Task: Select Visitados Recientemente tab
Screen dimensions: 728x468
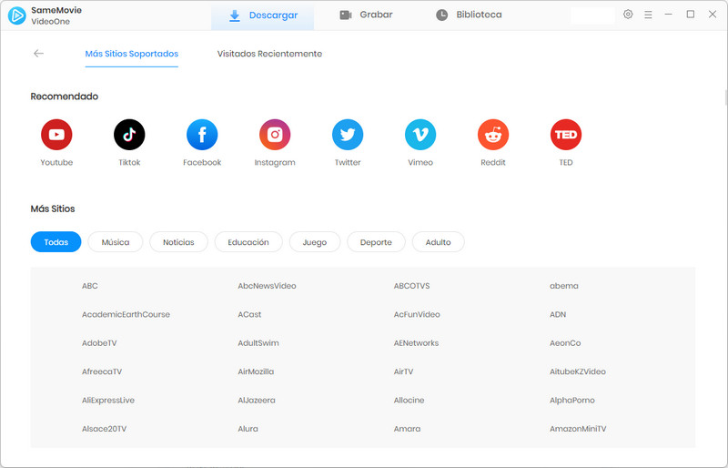Action: [269, 54]
